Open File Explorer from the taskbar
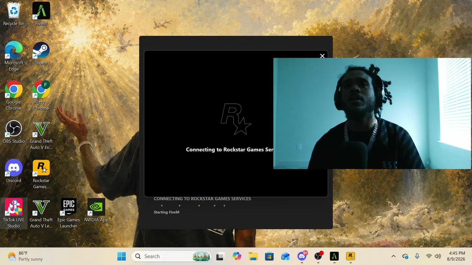Viewport: 472px width, 265px height. click(253, 256)
